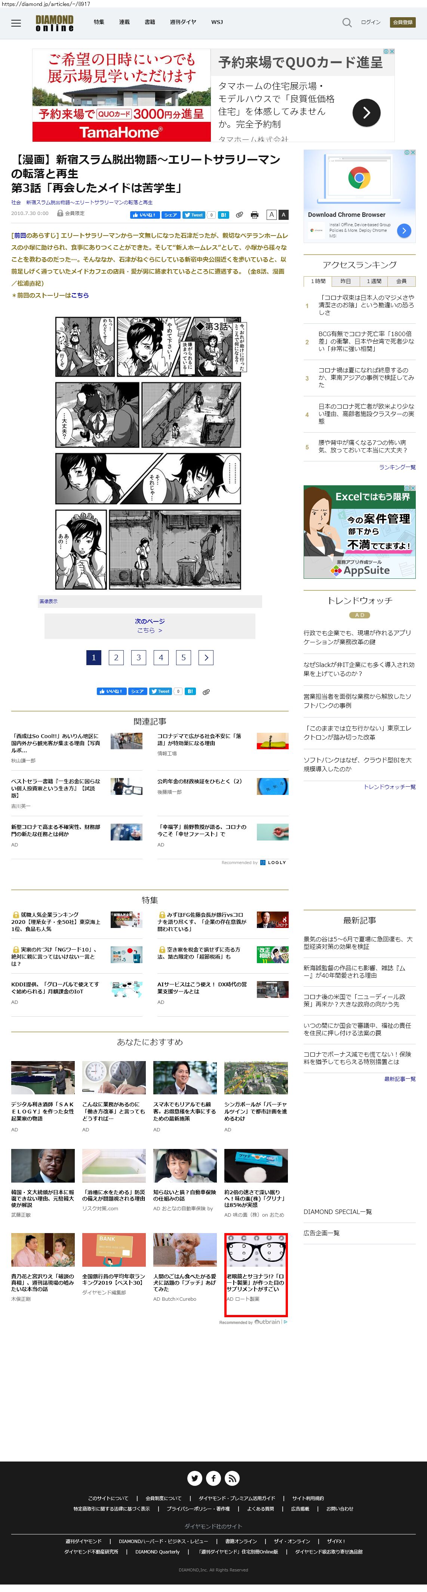Open the 書籍 menu item
427x1592 pixels.
coord(150,22)
